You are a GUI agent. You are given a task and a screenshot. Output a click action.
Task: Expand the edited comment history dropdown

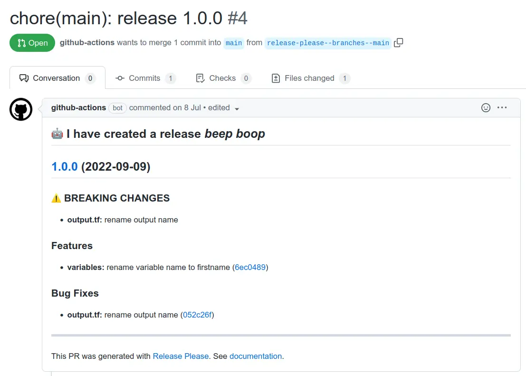(237, 108)
